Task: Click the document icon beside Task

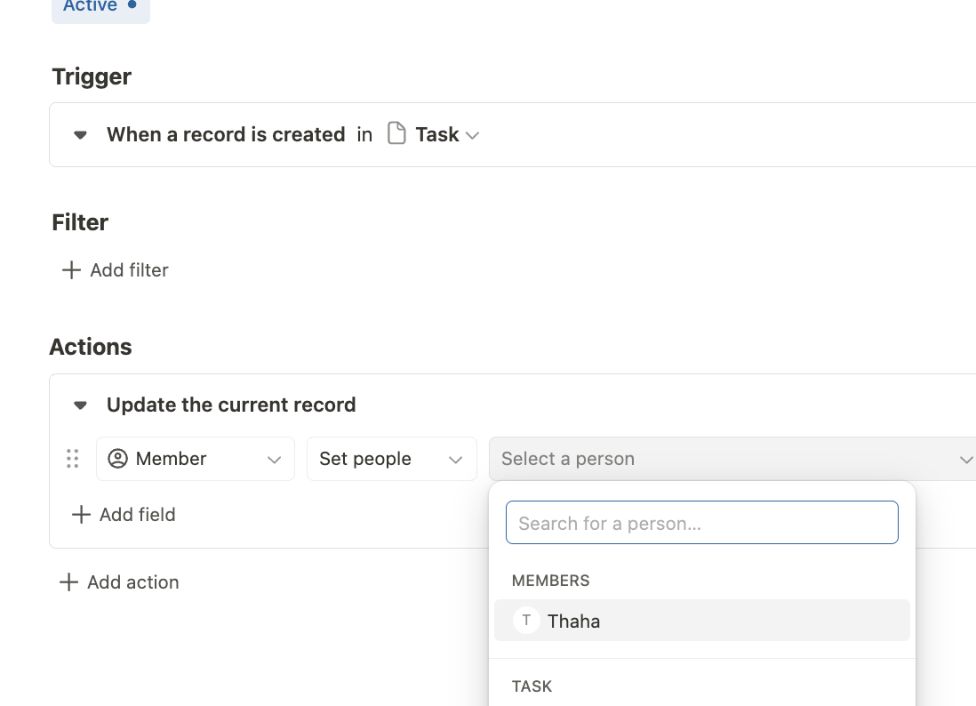Action: tap(397, 134)
